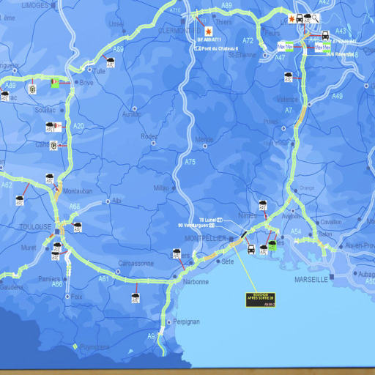Click the '78 Lunel' exit label
The width and height of the screenshot is (375, 375).
point(211,220)
